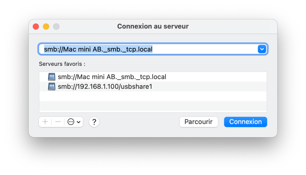
Task: Open the recent servers dropdown arrow
Action: tap(262, 49)
